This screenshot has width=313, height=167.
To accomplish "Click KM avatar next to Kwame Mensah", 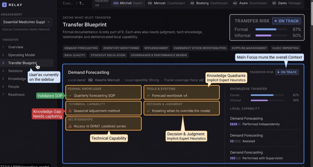I will click(90, 80).
